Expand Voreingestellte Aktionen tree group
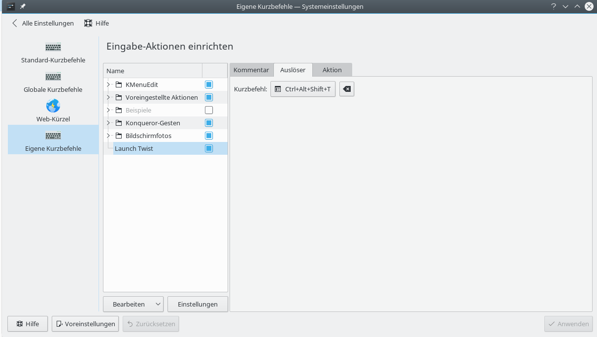Viewport: 597px width, 337px height. 108,97
